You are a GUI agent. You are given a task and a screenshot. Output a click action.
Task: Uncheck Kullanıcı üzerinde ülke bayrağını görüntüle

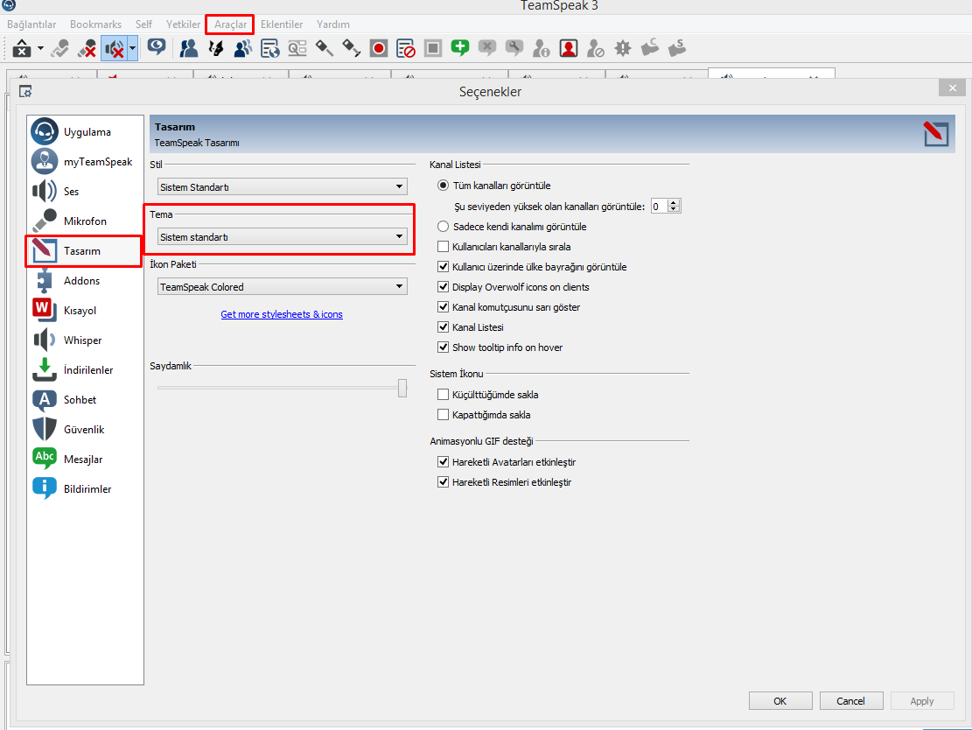[443, 267]
